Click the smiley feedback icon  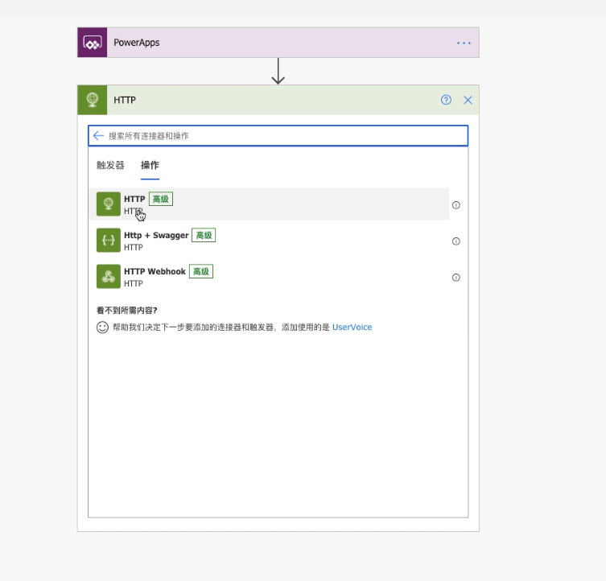pos(102,328)
